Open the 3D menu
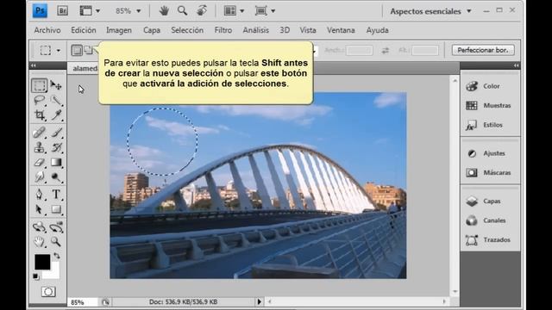 click(285, 30)
